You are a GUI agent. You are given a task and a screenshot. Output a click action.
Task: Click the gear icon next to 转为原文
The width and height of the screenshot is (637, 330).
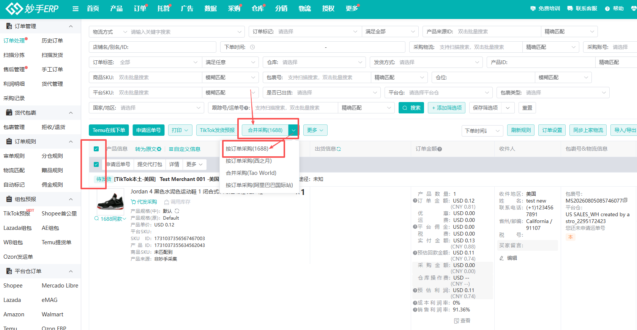(159, 149)
